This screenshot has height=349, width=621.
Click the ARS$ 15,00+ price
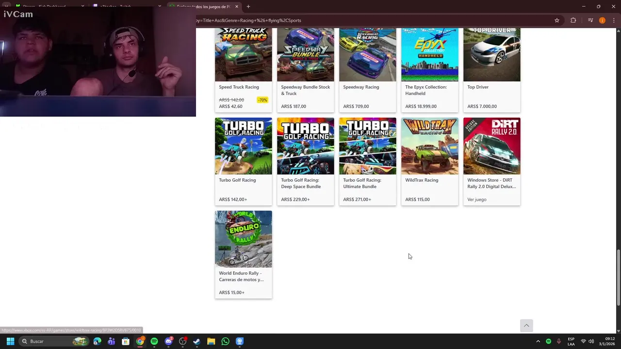231,293
